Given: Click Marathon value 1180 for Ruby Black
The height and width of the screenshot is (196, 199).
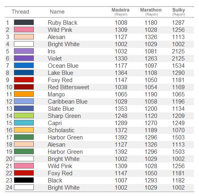Looking at the screenshot, I should (x=151, y=23).
